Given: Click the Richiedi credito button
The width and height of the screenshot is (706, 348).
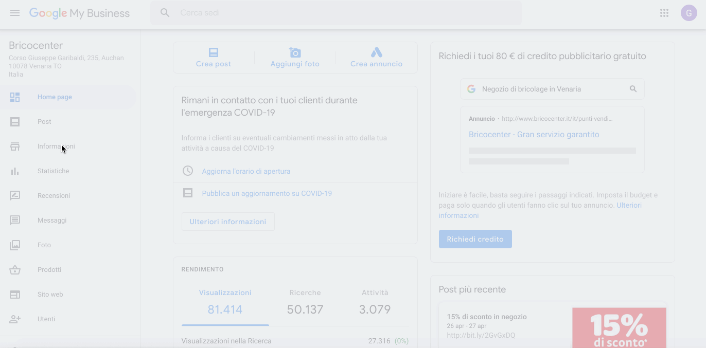Looking at the screenshot, I should pyautogui.click(x=475, y=239).
